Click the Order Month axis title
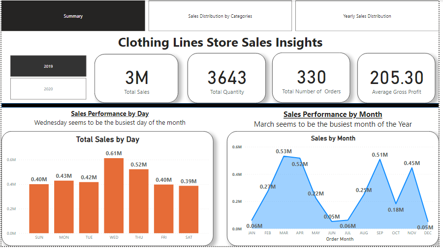443x249 pixels. click(339, 239)
